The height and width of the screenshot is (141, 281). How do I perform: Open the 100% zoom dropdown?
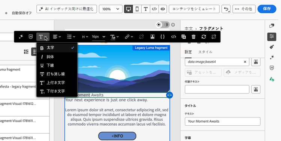tap(111, 9)
